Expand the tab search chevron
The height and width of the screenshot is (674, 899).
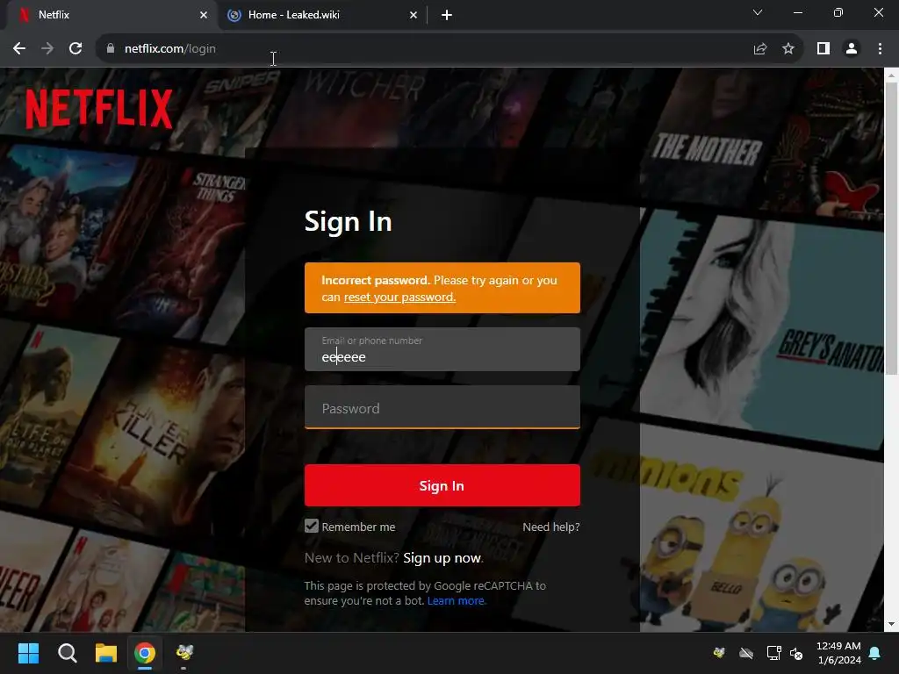[x=758, y=12]
